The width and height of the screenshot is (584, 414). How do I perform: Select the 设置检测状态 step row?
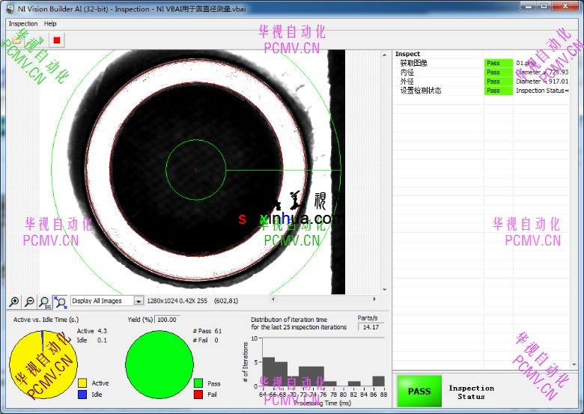481,91
